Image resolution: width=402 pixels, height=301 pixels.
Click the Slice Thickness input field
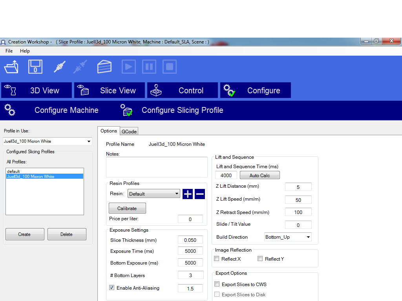[x=190, y=240]
